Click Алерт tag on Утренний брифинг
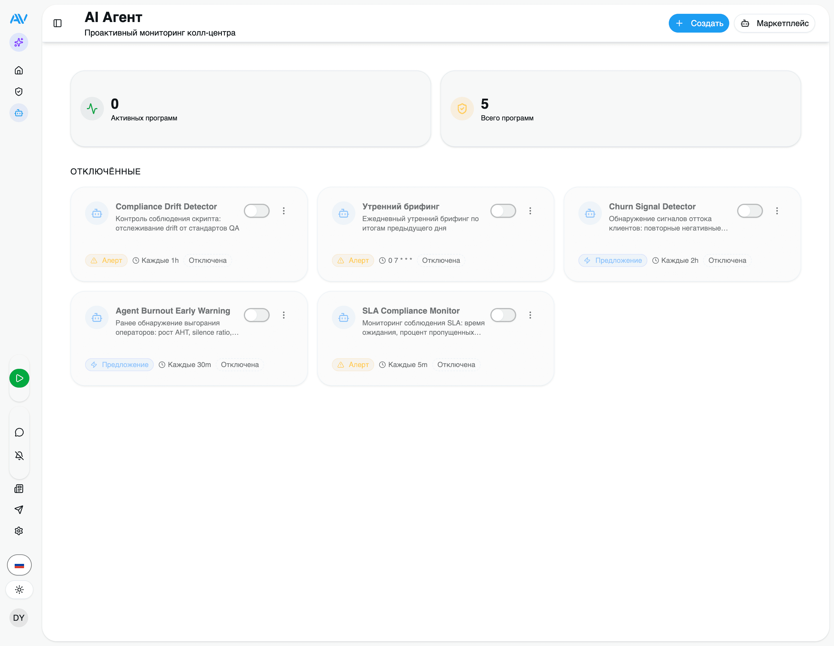This screenshot has width=834, height=646. 353,260
